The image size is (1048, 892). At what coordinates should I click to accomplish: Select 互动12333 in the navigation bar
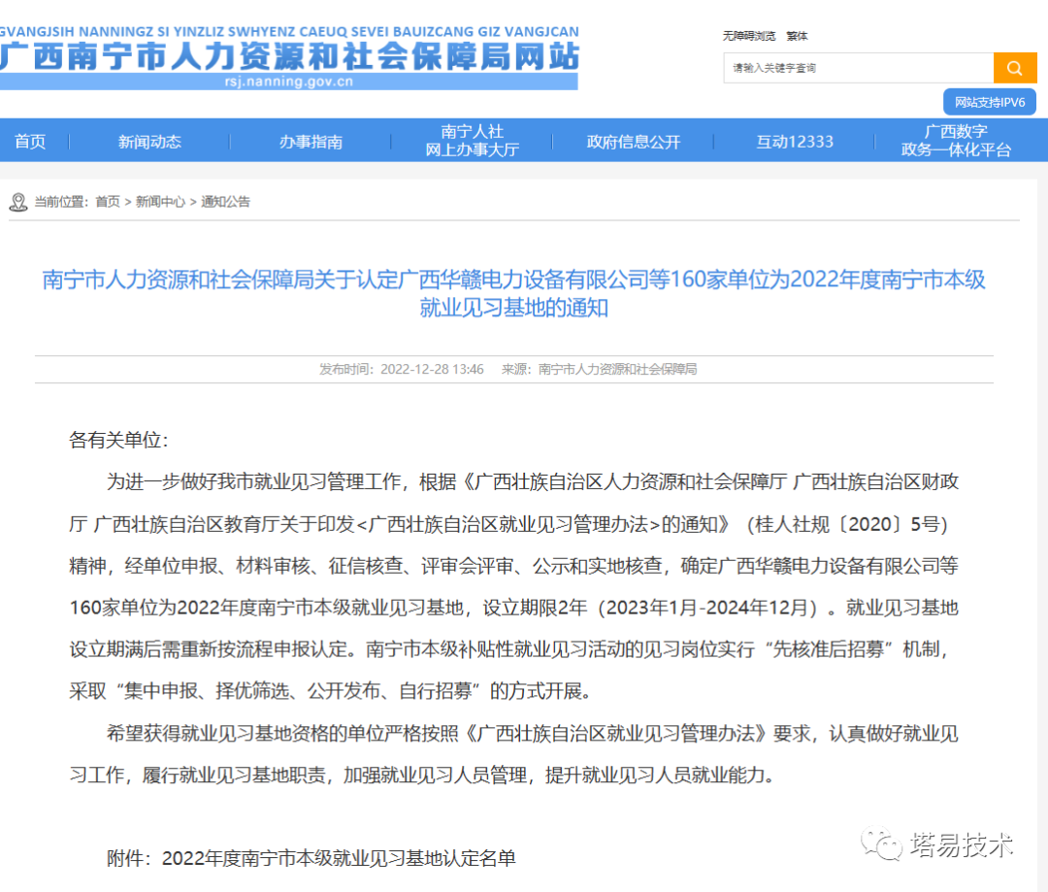click(795, 142)
